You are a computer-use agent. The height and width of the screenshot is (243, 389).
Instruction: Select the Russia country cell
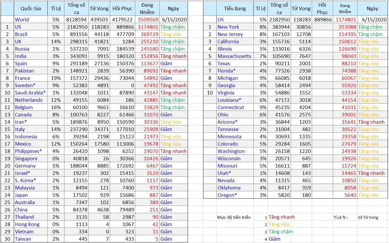[31, 49]
